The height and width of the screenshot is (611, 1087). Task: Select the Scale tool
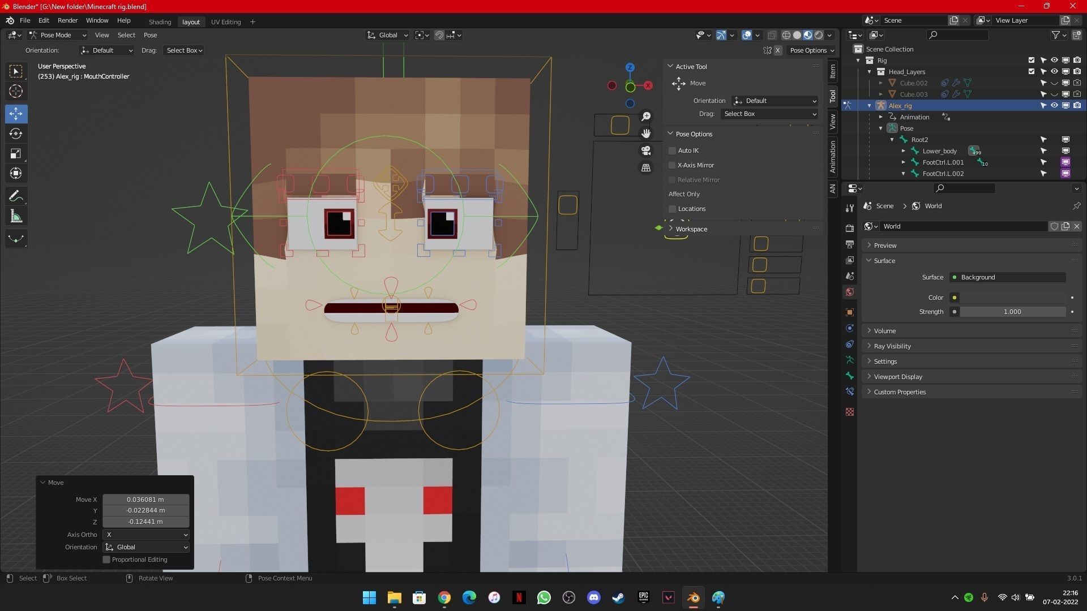point(16,154)
